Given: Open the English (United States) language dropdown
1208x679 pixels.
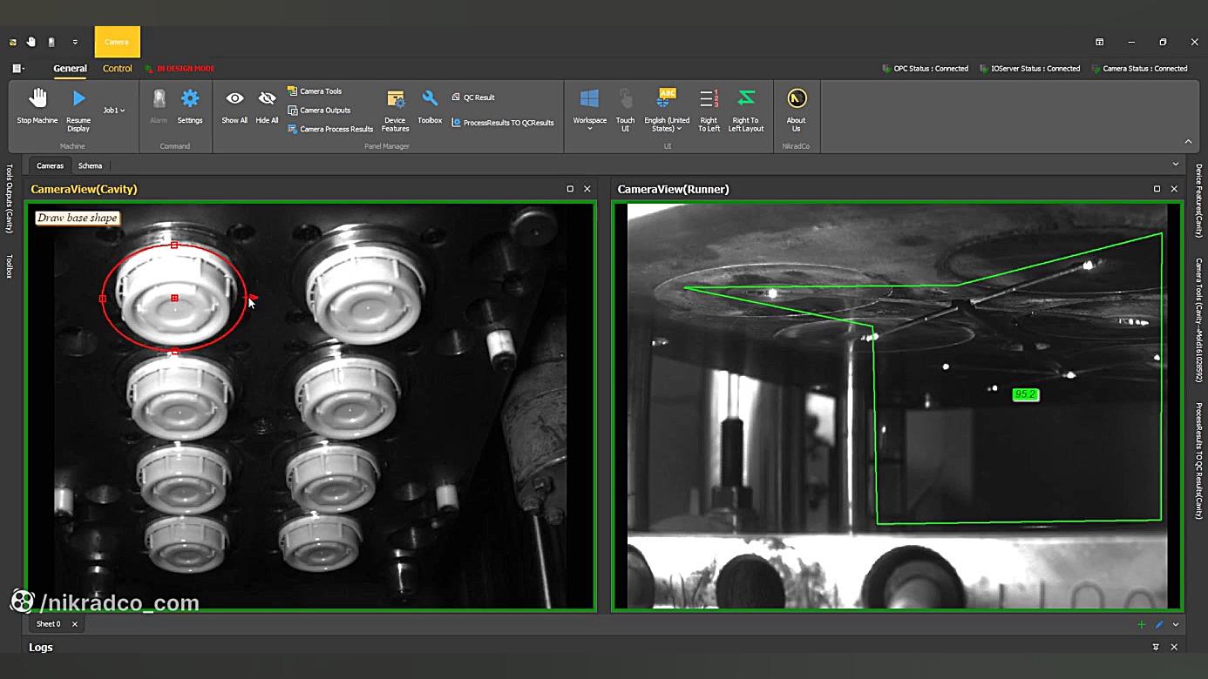Looking at the screenshot, I should click(667, 109).
